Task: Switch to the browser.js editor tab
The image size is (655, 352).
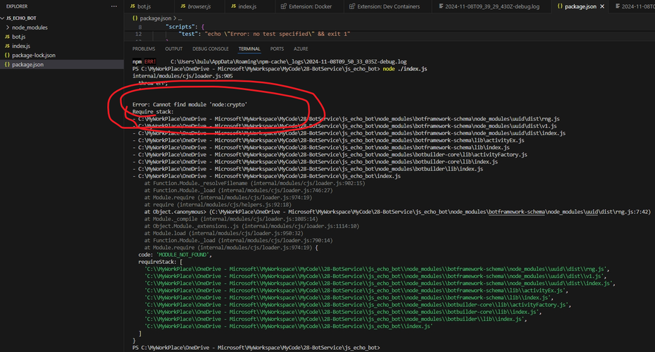Action: pos(198,6)
